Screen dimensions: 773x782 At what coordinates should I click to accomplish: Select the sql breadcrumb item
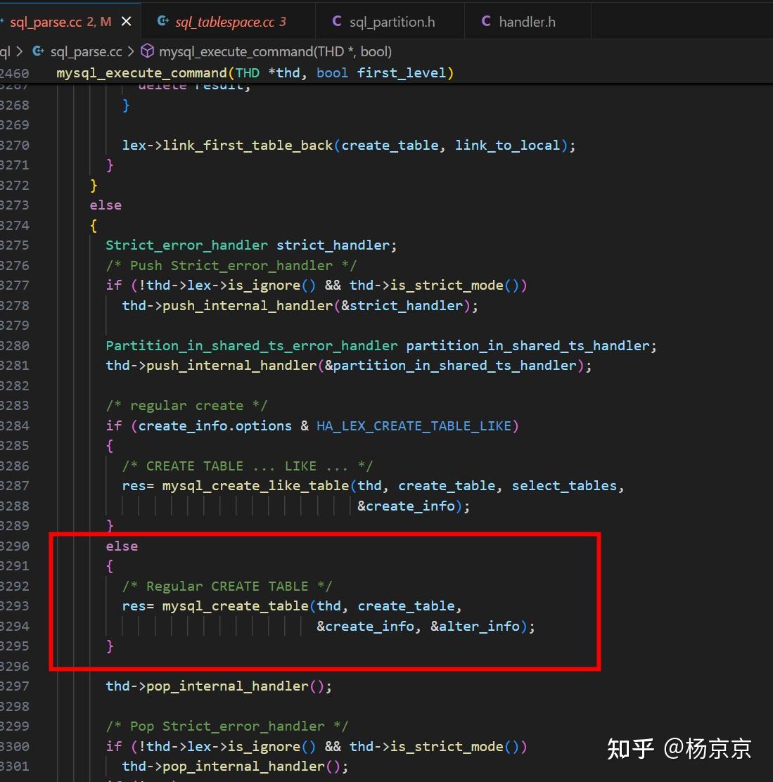(x=5, y=51)
